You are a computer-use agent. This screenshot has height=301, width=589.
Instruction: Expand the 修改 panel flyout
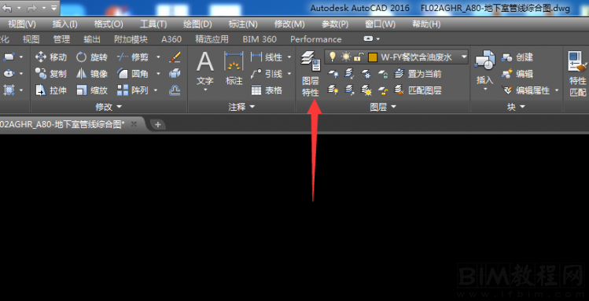pos(109,107)
